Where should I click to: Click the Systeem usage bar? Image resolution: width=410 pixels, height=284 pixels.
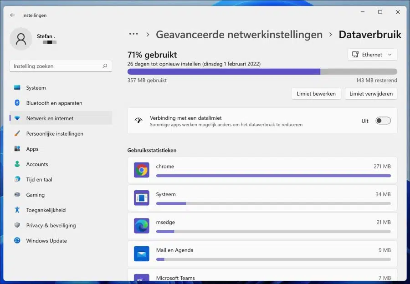pos(273,204)
